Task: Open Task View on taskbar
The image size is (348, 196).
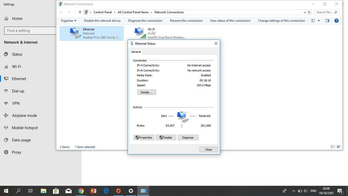Action: coord(30,191)
